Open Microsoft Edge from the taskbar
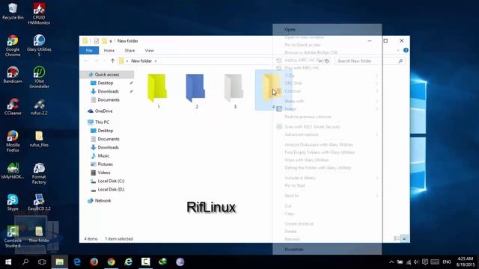 click(x=77, y=262)
